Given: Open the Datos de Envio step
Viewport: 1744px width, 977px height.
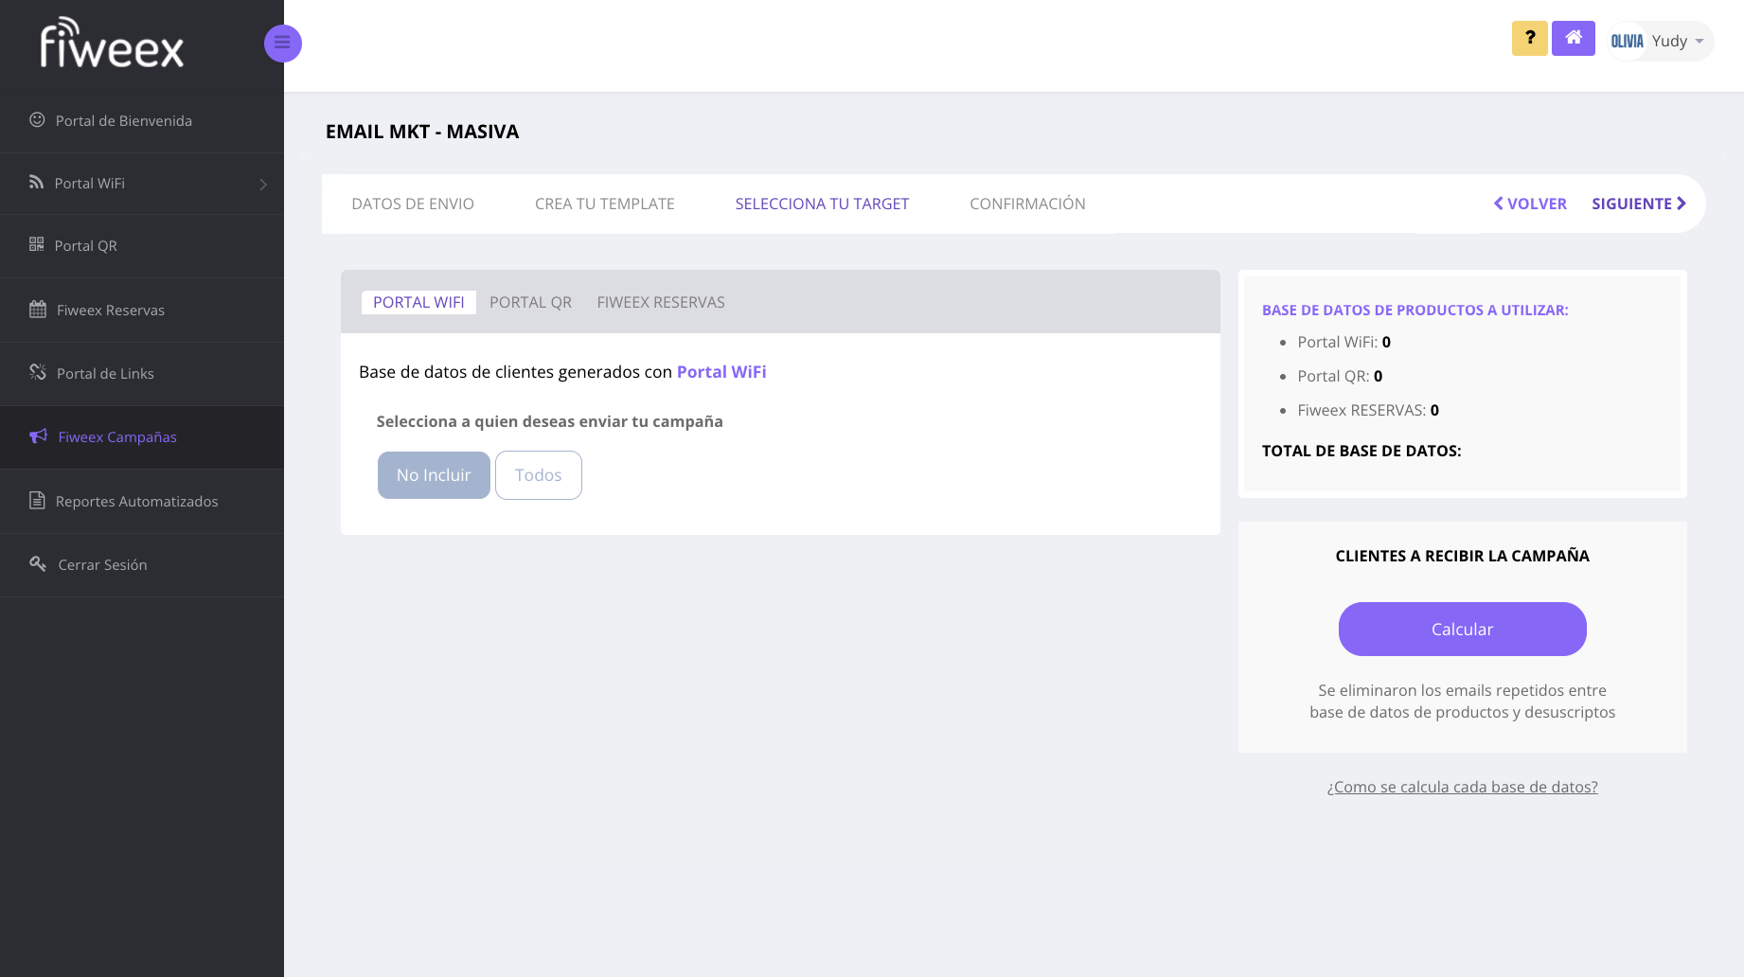Looking at the screenshot, I should (x=413, y=204).
